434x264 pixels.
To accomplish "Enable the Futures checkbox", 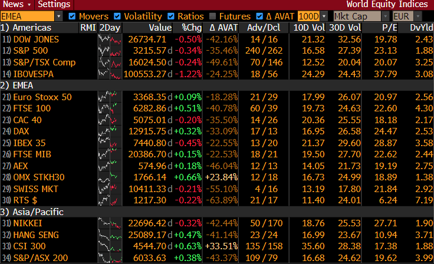I will 212,16.
